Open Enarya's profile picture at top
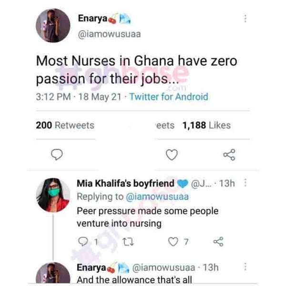Viewport: 286px width, 286px height. 53,25
